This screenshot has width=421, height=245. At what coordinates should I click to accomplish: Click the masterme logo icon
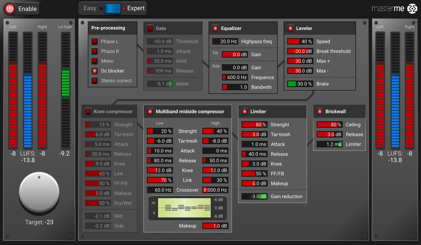[x=412, y=8]
